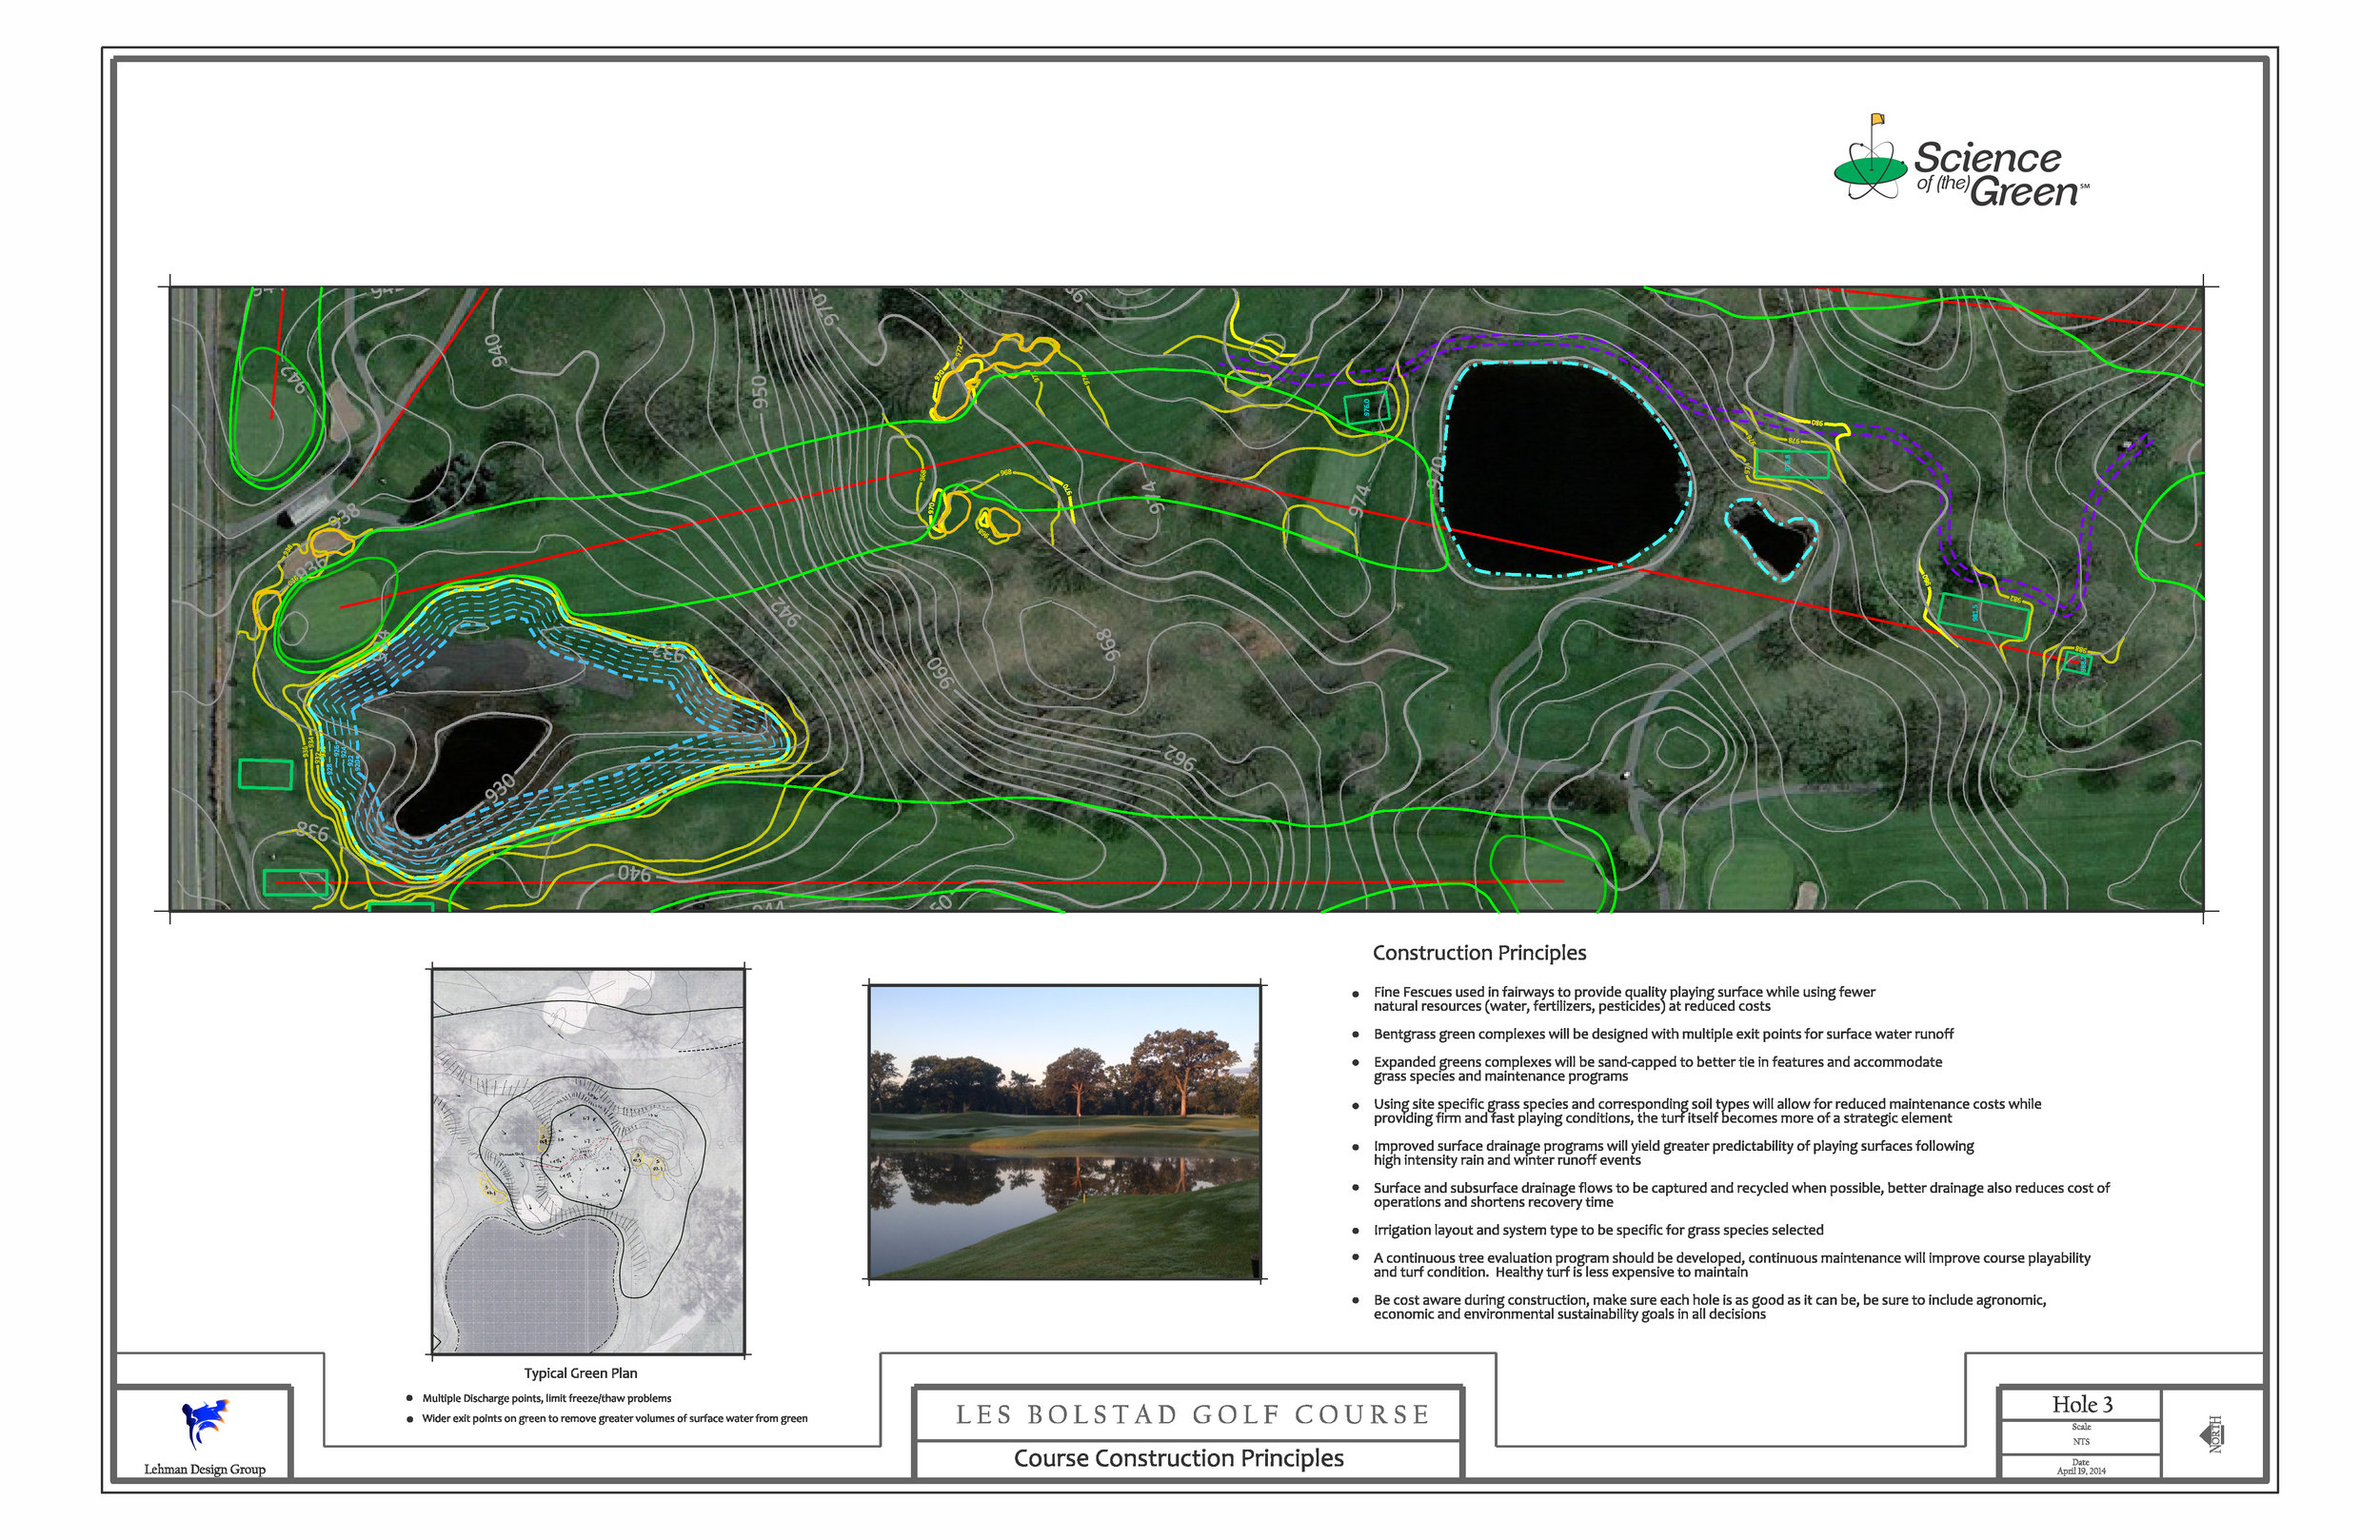The width and height of the screenshot is (2380, 1540).
Task: Select the 'A continuous tree evaluation program' bullet
Action: [1731, 1265]
